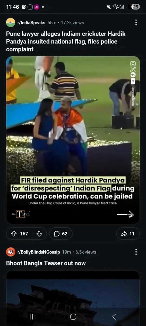146x326 pixels.
Task: Tap the battery indicator in status bar
Action: [135, 7]
